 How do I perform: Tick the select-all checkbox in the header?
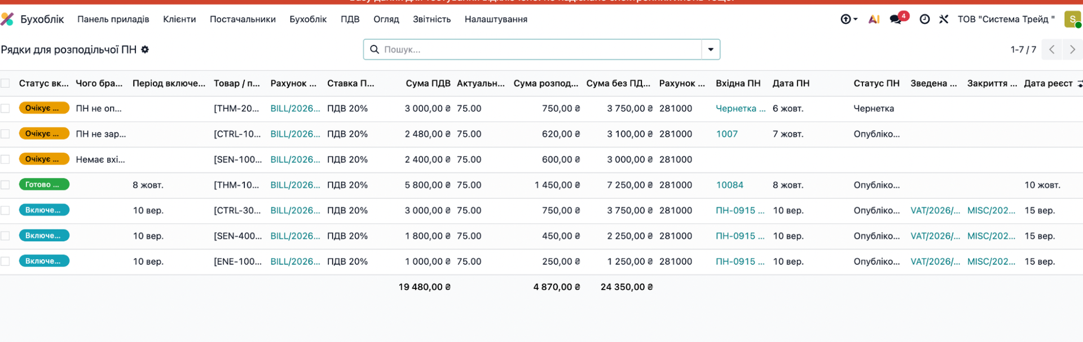tap(6, 83)
